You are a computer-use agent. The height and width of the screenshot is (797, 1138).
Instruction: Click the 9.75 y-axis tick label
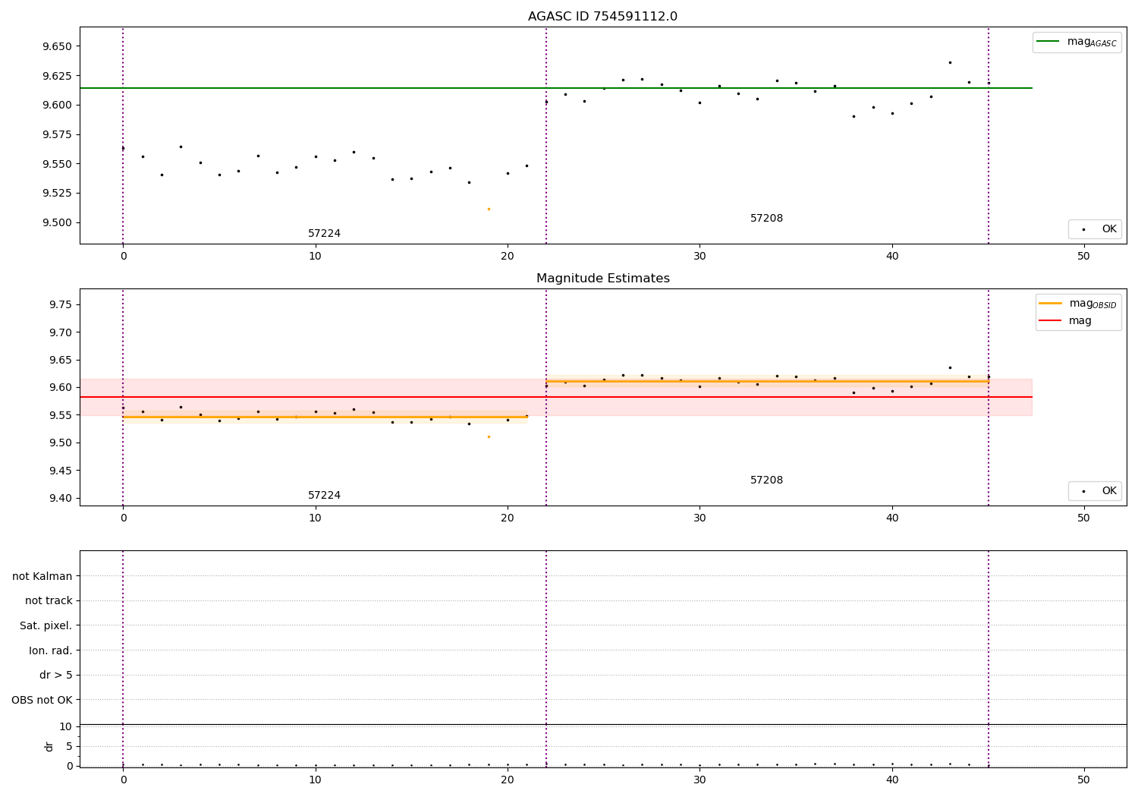[61, 305]
